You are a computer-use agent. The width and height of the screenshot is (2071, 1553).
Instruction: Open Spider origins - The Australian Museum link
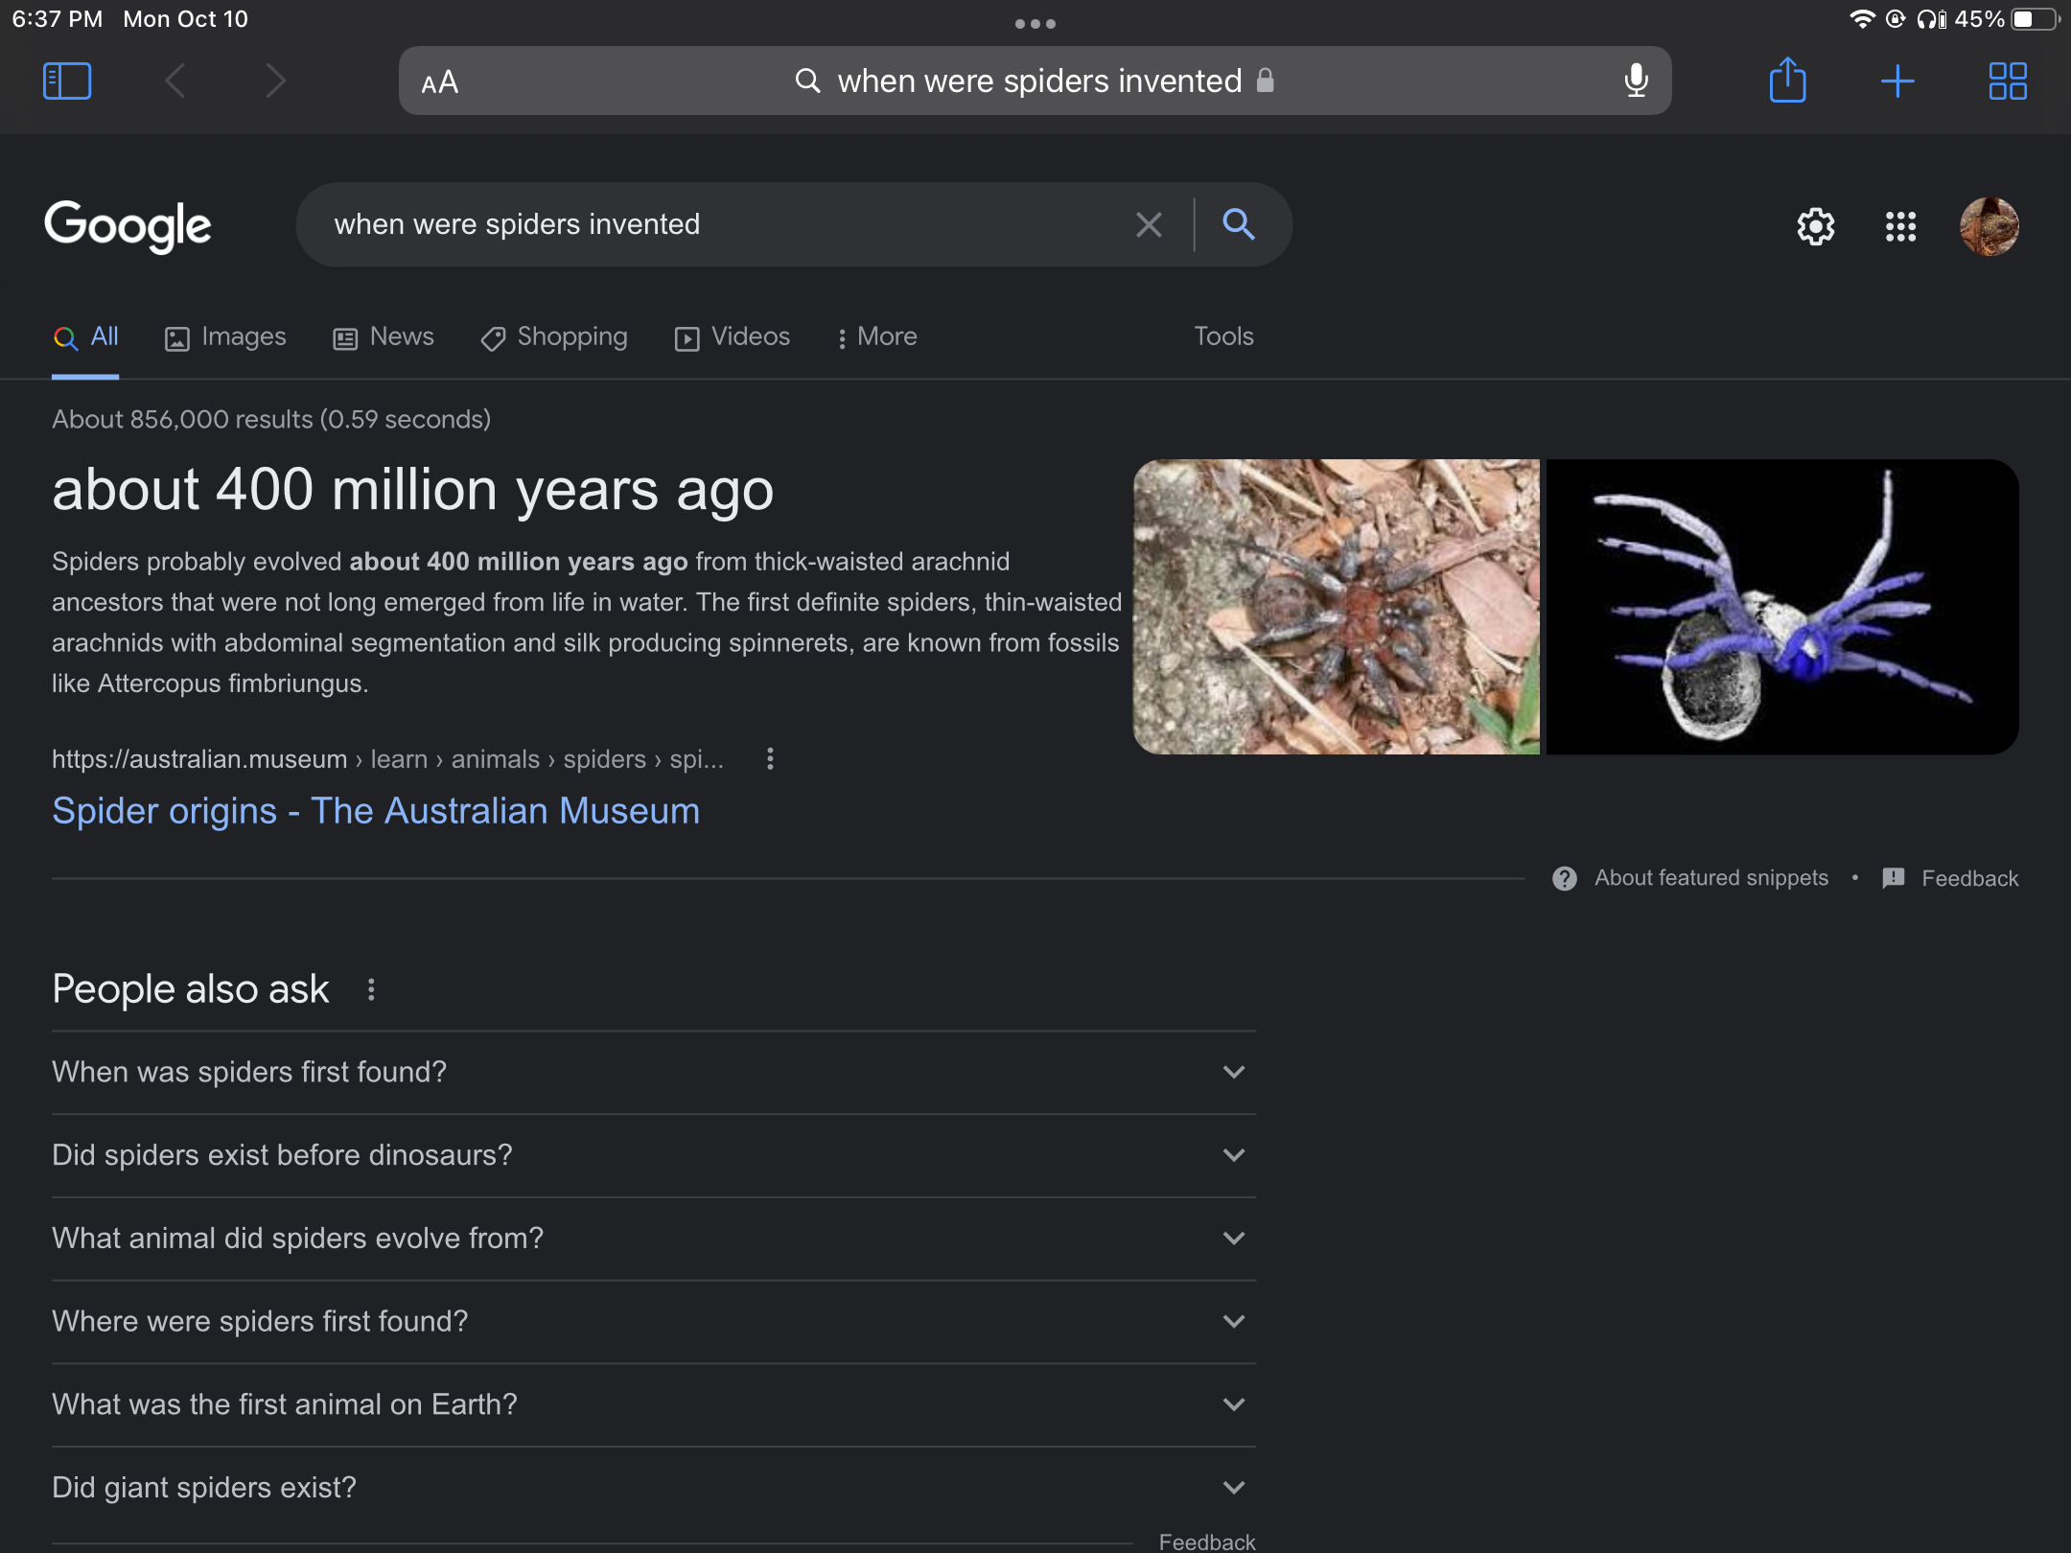[x=376, y=811]
